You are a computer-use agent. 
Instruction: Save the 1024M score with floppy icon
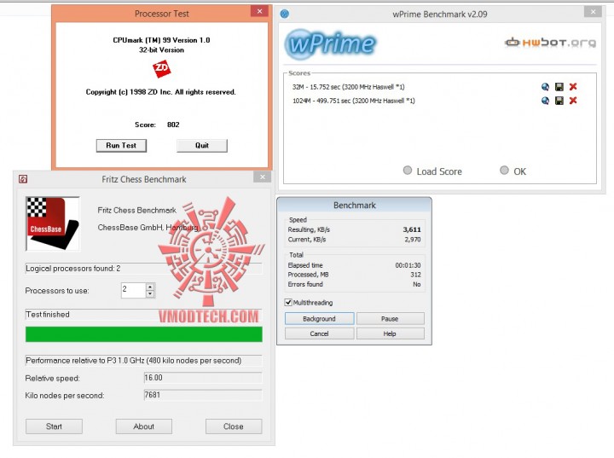click(559, 101)
